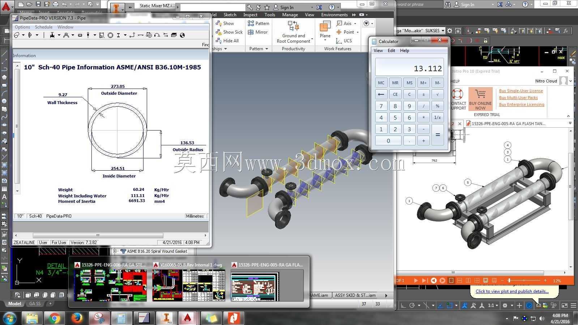Click the clock showing 4:08 PM in system tray
This screenshot has height=325, width=578.
click(x=560, y=316)
